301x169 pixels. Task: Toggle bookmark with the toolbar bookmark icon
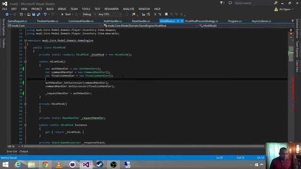pyautogui.click(x=166, y=15)
